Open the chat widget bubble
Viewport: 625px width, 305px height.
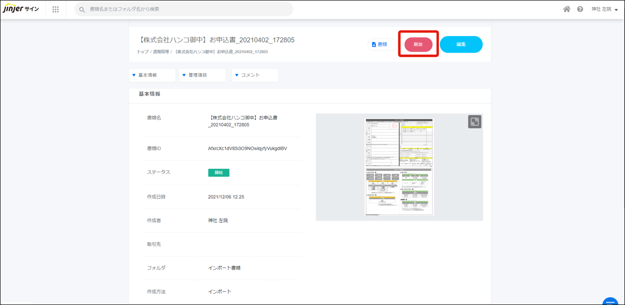click(x=610, y=301)
